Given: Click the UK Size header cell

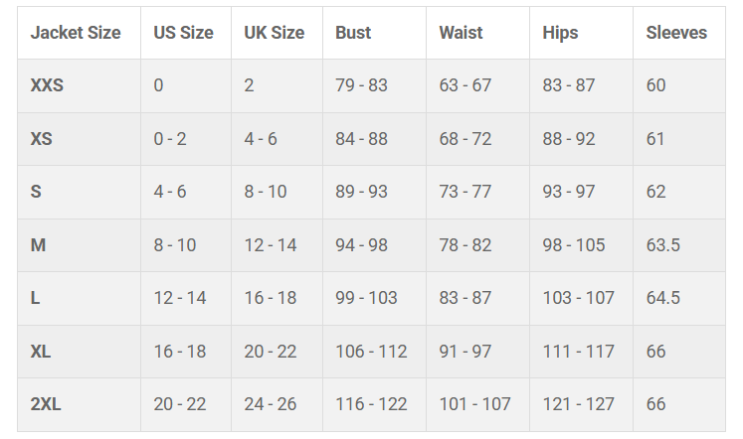Looking at the screenshot, I should pyautogui.click(x=275, y=33).
